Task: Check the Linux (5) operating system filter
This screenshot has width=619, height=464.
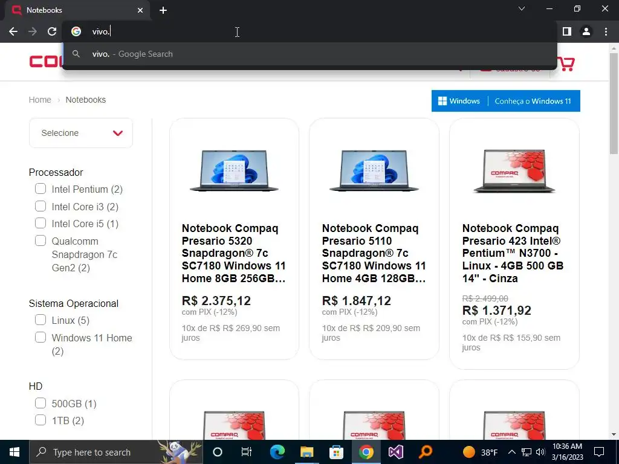Action: click(x=41, y=320)
